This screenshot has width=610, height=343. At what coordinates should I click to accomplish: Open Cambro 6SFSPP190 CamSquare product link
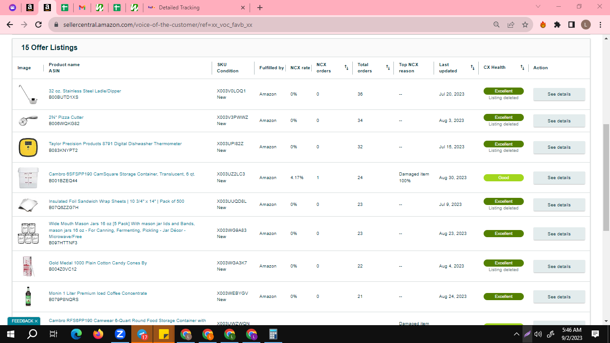[122, 174]
